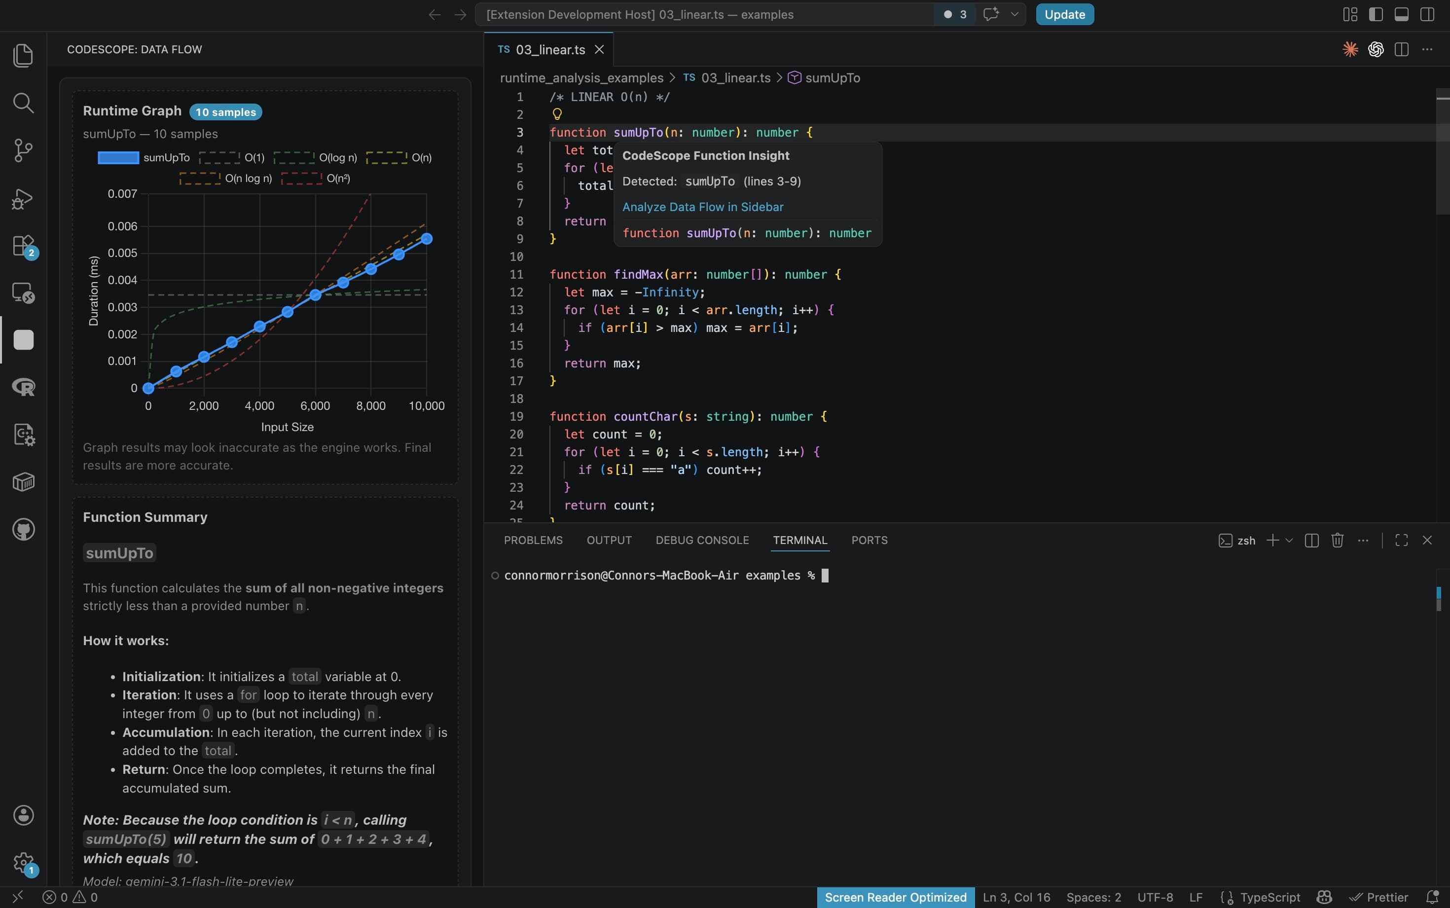Maximize the terminal panel size
Image resolution: width=1450 pixels, height=908 pixels.
[x=1401, y=541]
